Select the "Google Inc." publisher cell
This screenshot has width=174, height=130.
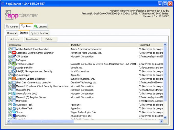click(77, 67)
